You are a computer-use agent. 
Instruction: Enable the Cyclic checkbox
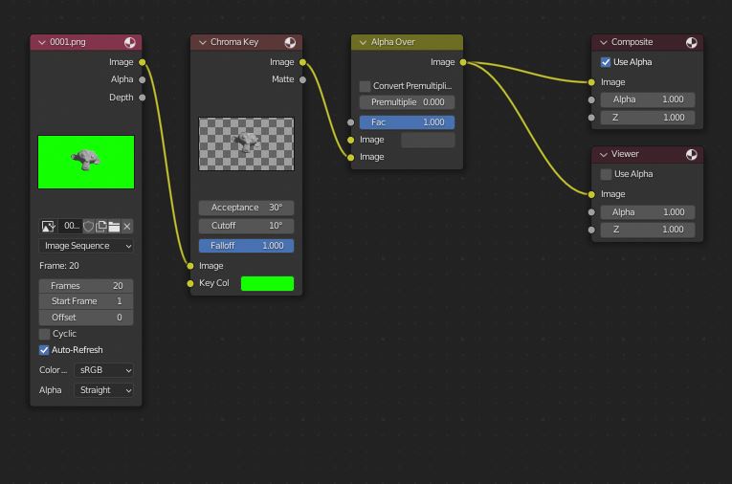45,334
